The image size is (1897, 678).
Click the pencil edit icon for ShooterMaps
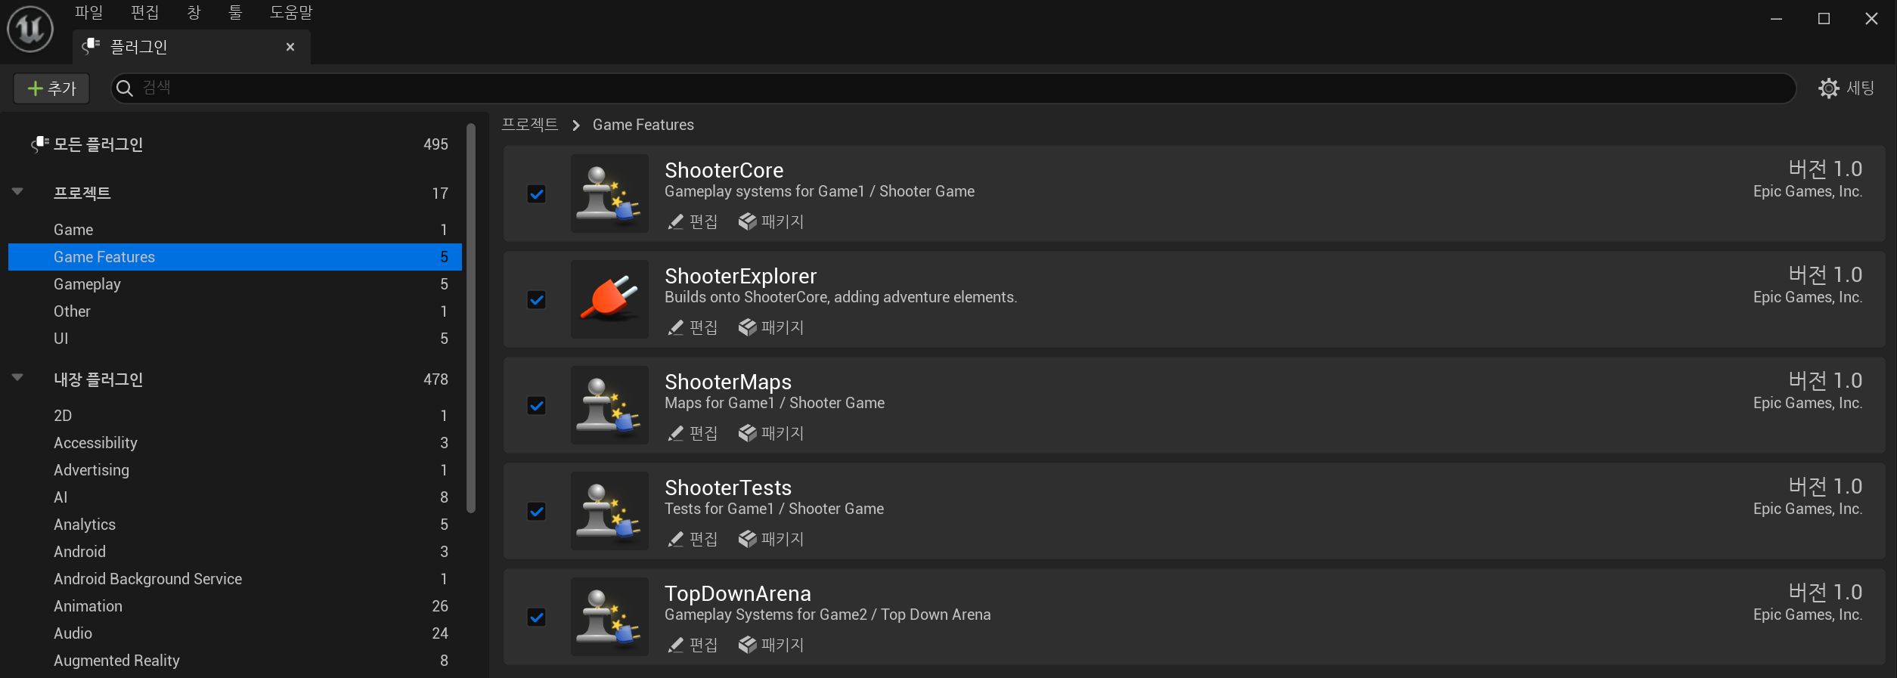675,433
